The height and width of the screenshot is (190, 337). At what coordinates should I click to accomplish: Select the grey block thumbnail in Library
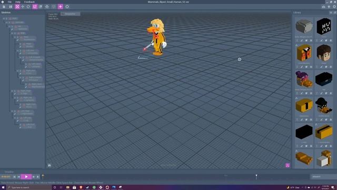[x=304, y=26]
